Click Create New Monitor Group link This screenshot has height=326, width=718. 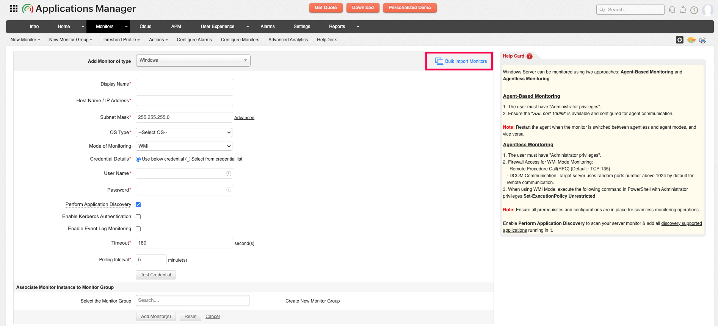pos(312,301)
